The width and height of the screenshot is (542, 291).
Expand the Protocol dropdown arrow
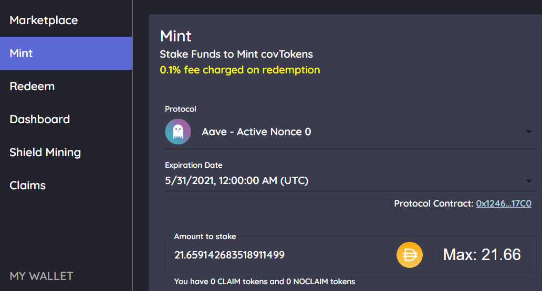[528, 132]
